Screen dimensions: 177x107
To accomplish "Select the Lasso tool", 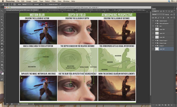I will (x=2, y=17).
